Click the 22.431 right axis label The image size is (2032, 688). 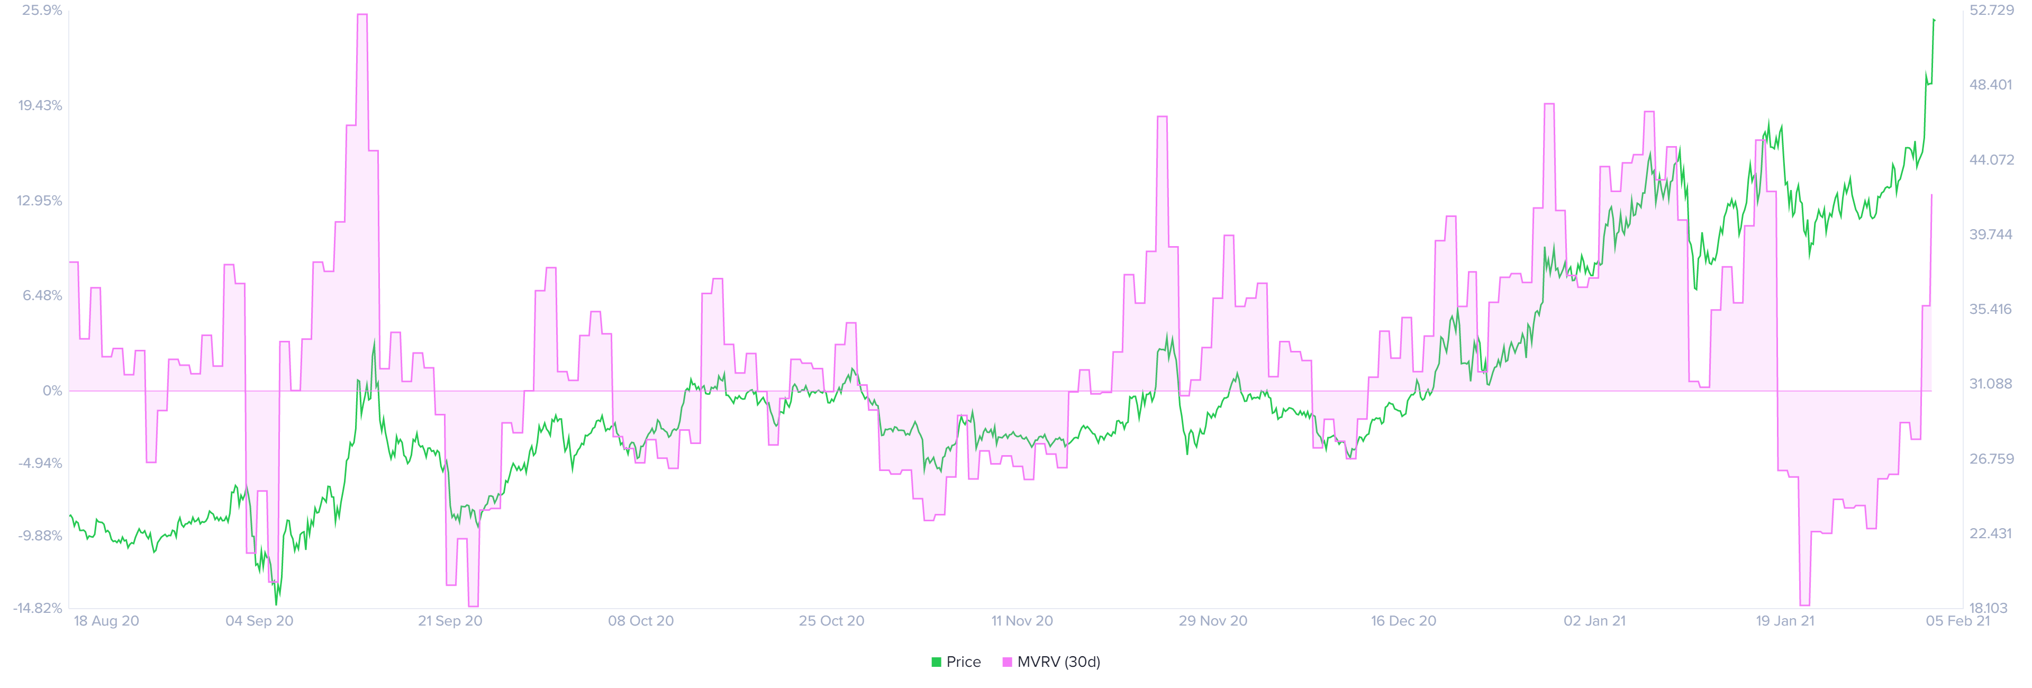(1991, 533)
